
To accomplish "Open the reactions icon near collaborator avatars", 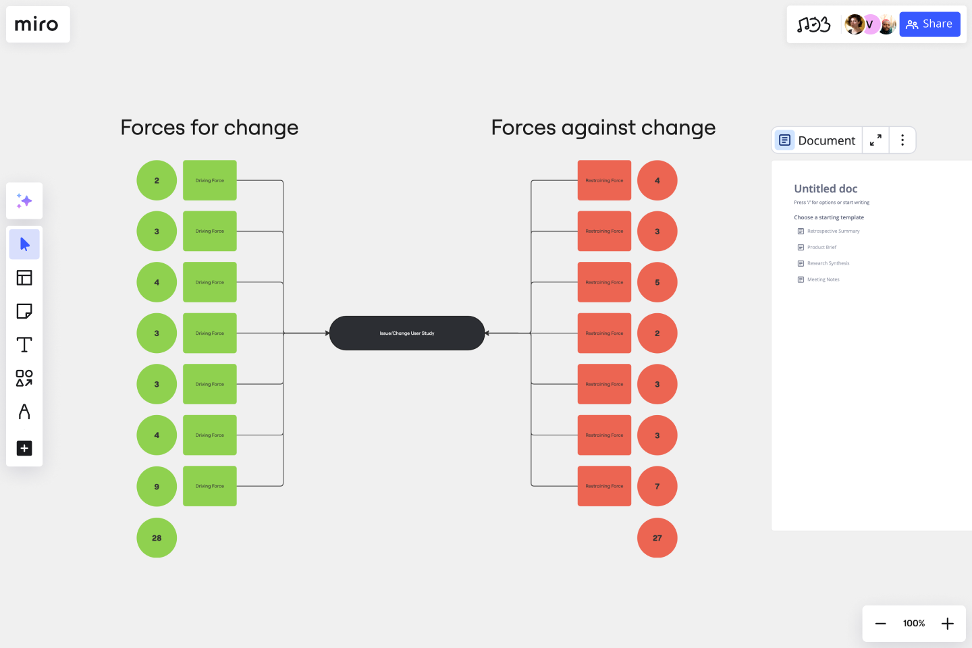I will click(815, 24).
